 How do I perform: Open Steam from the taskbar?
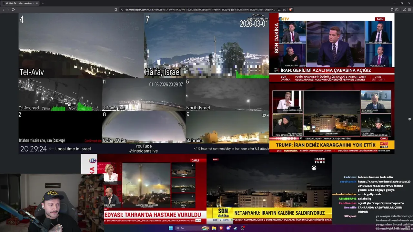click(x=235, y=228)
